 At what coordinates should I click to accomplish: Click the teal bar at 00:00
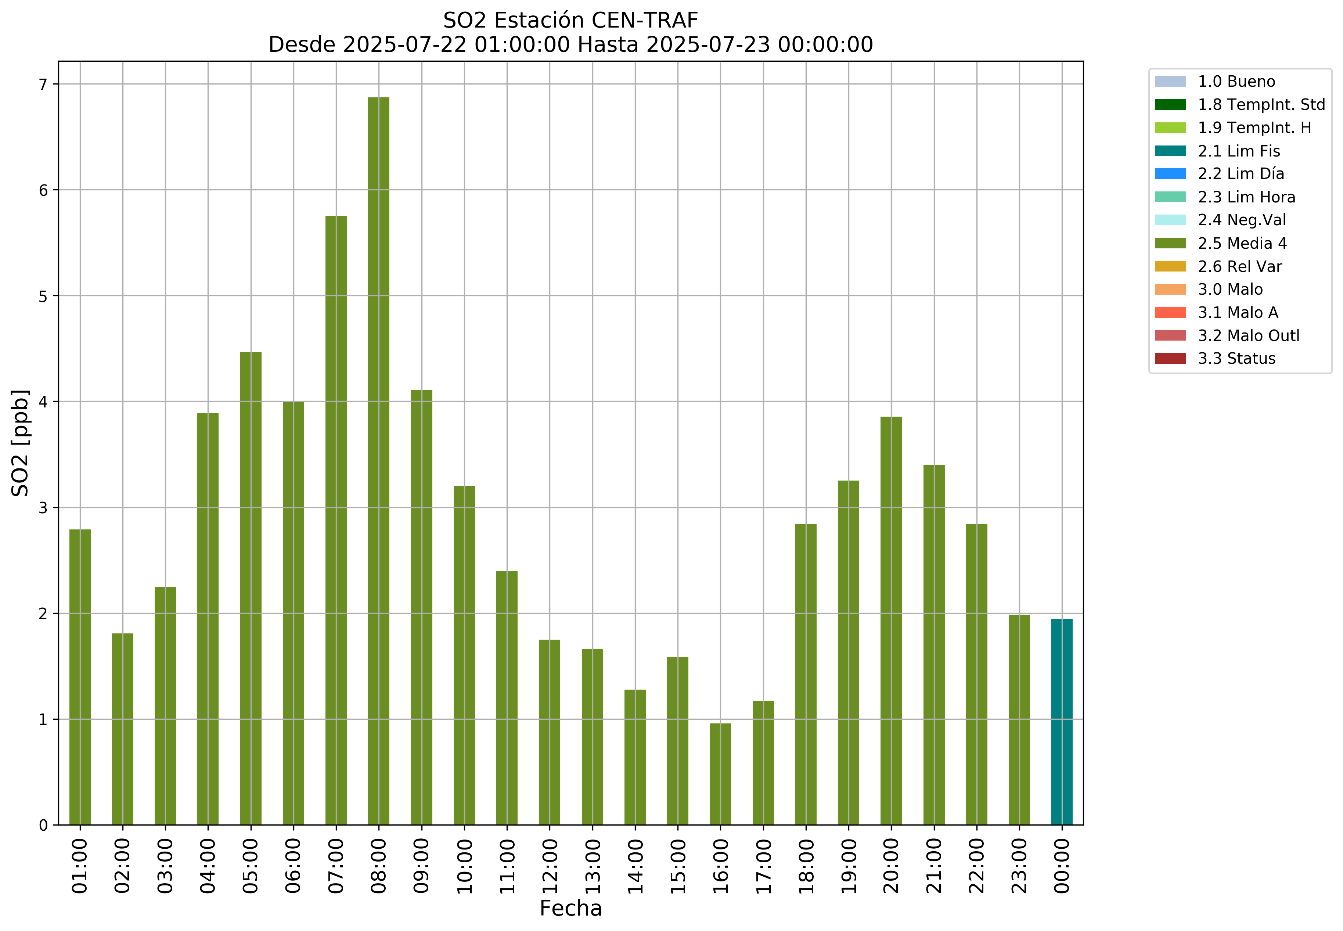(1061, 722)
